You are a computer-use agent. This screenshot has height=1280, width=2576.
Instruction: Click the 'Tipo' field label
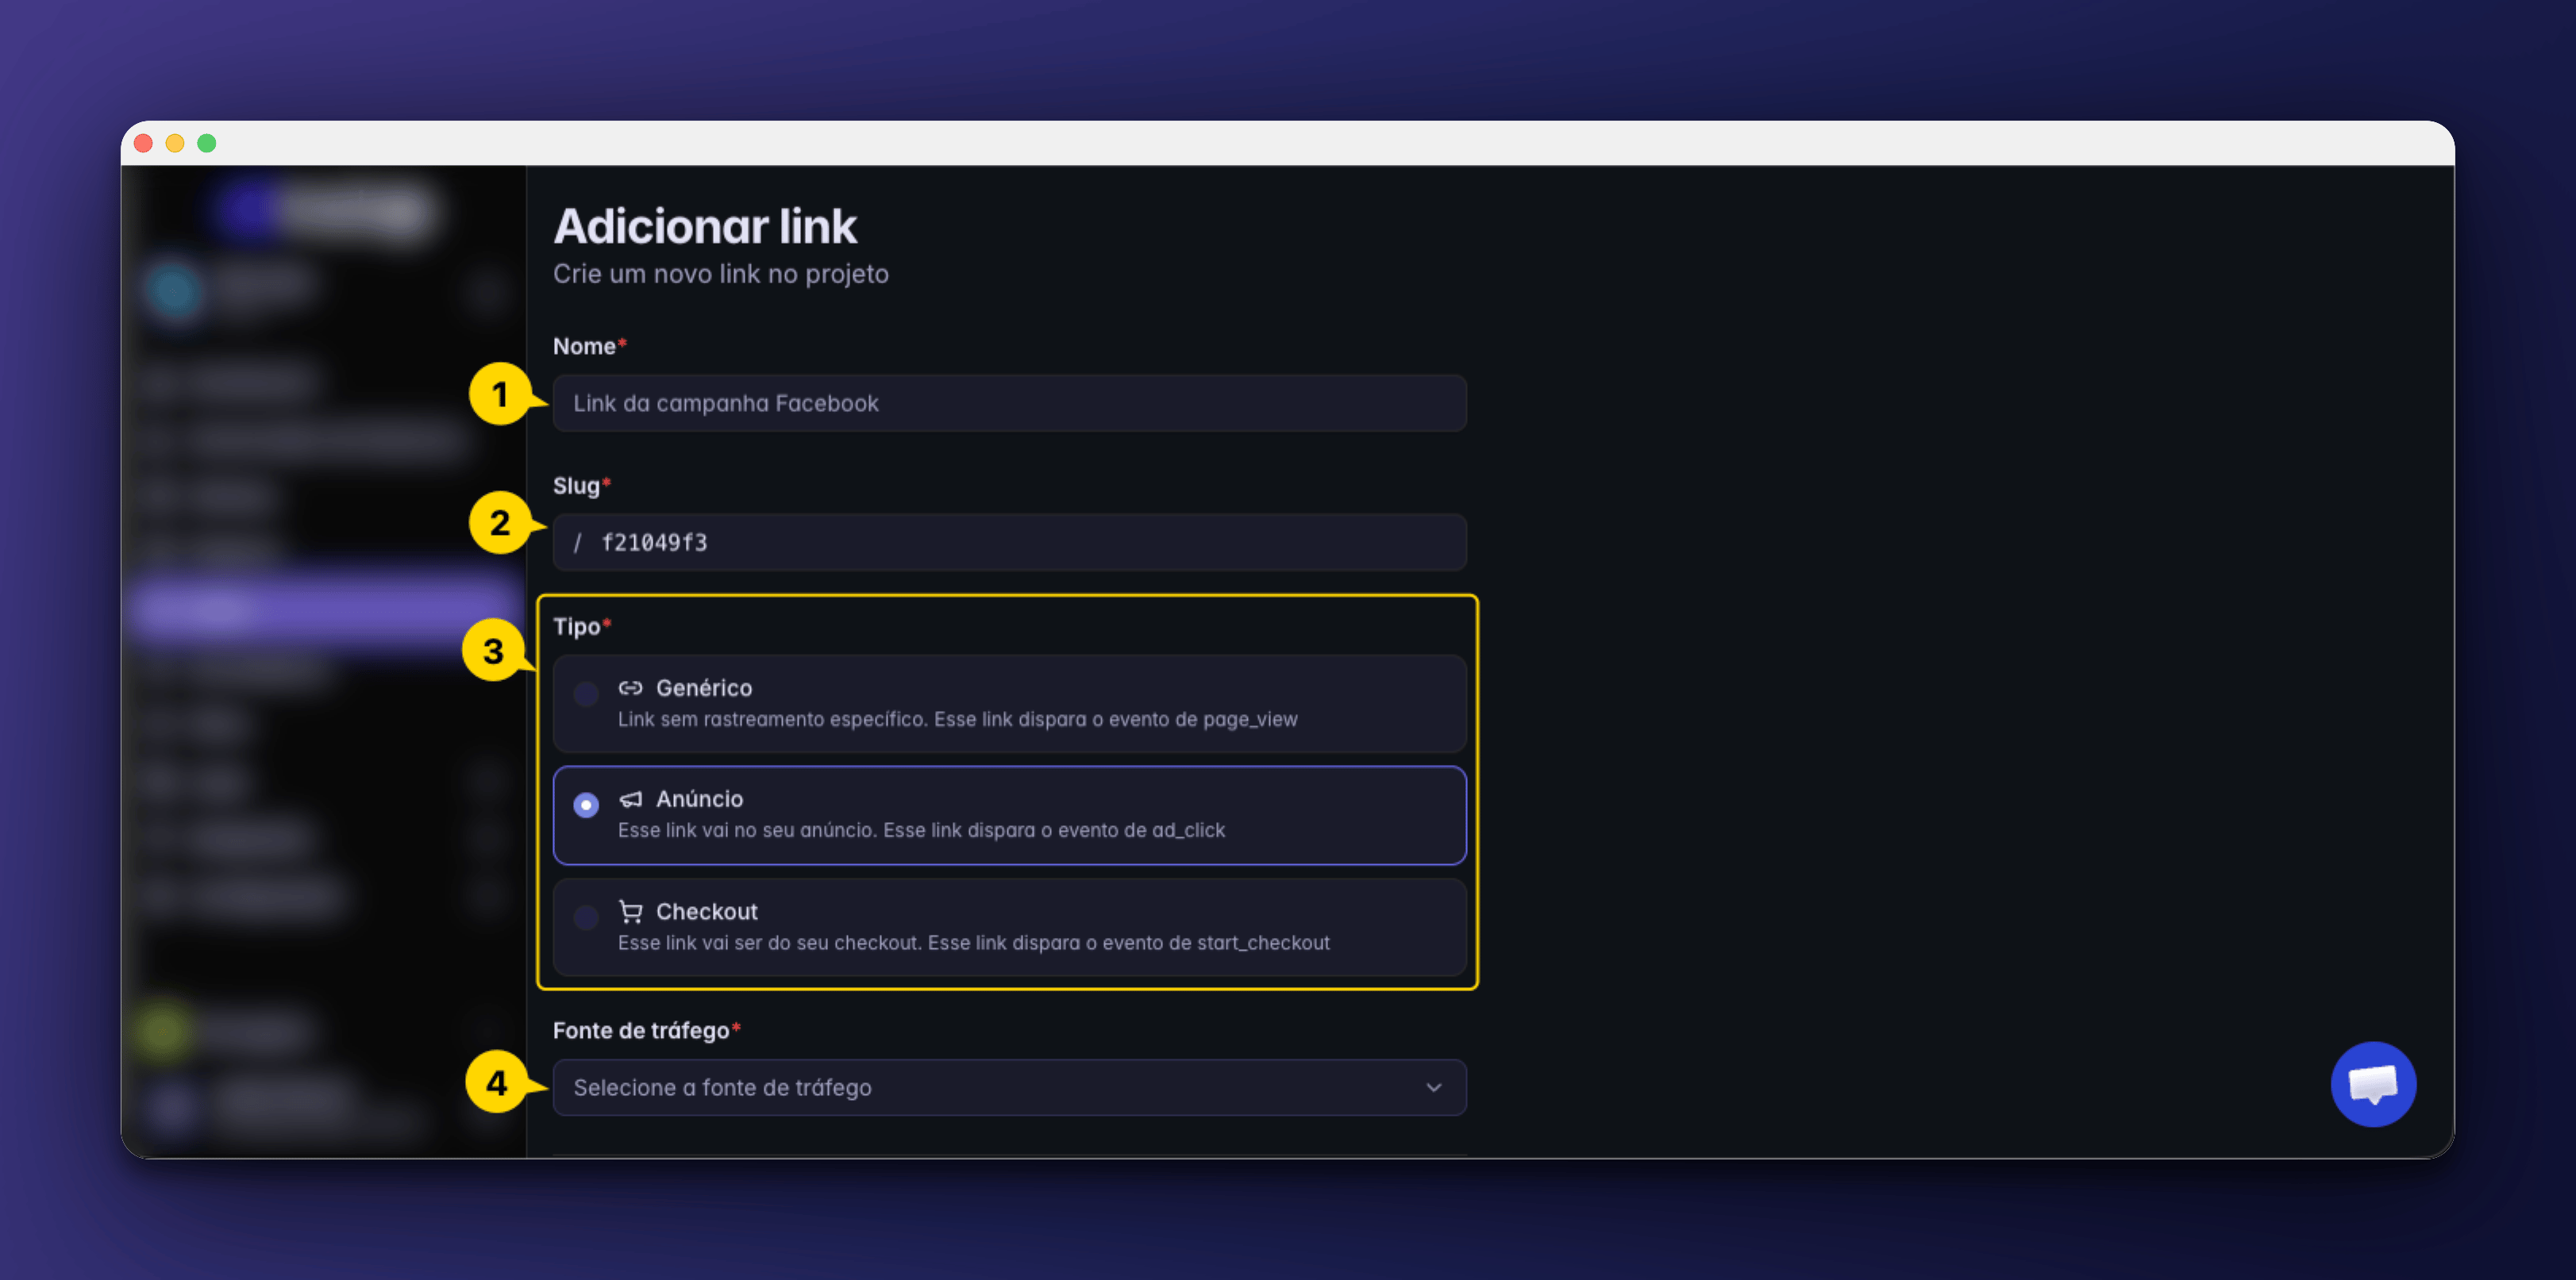577,627
